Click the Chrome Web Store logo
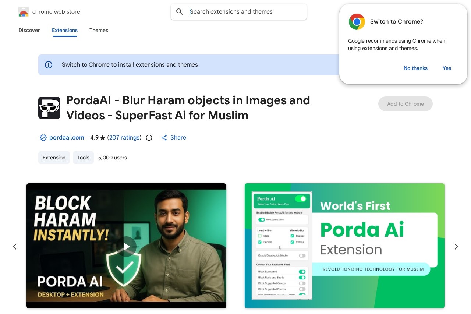 pyautogui.click(x=24, y=11)
